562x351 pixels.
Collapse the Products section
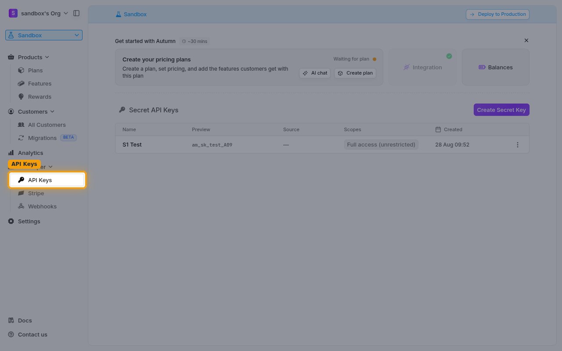click(29, 57)
